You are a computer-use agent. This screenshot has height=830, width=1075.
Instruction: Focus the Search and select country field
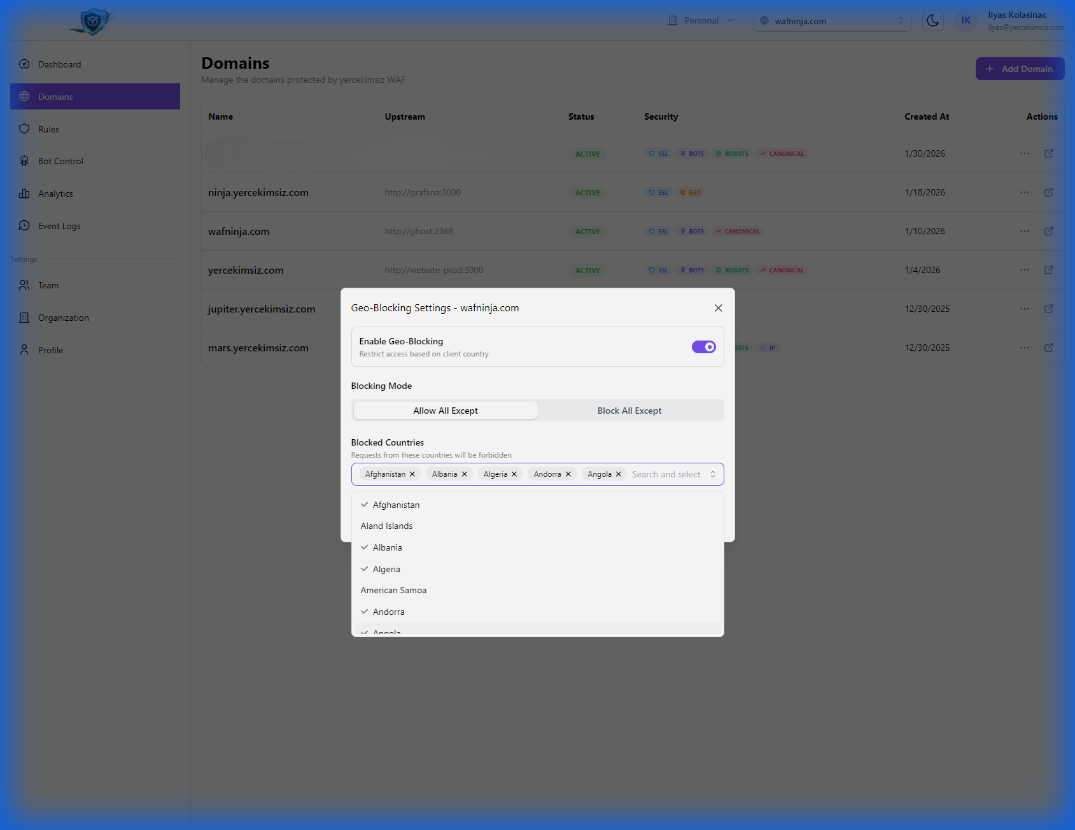pyautogui.click(x=666, y=474)
